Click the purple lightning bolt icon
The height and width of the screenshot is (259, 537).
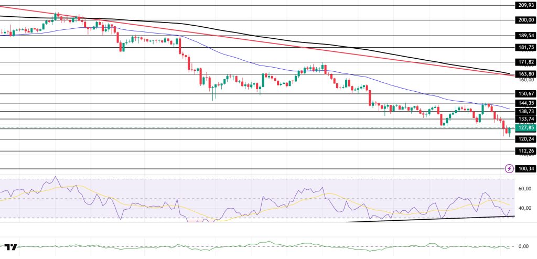(509, 168)
